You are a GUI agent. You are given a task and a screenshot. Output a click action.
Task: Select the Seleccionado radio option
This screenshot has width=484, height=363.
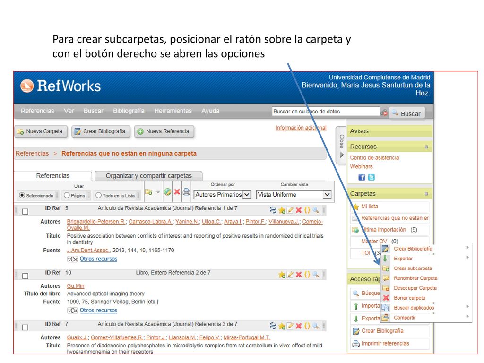point(22,195)
